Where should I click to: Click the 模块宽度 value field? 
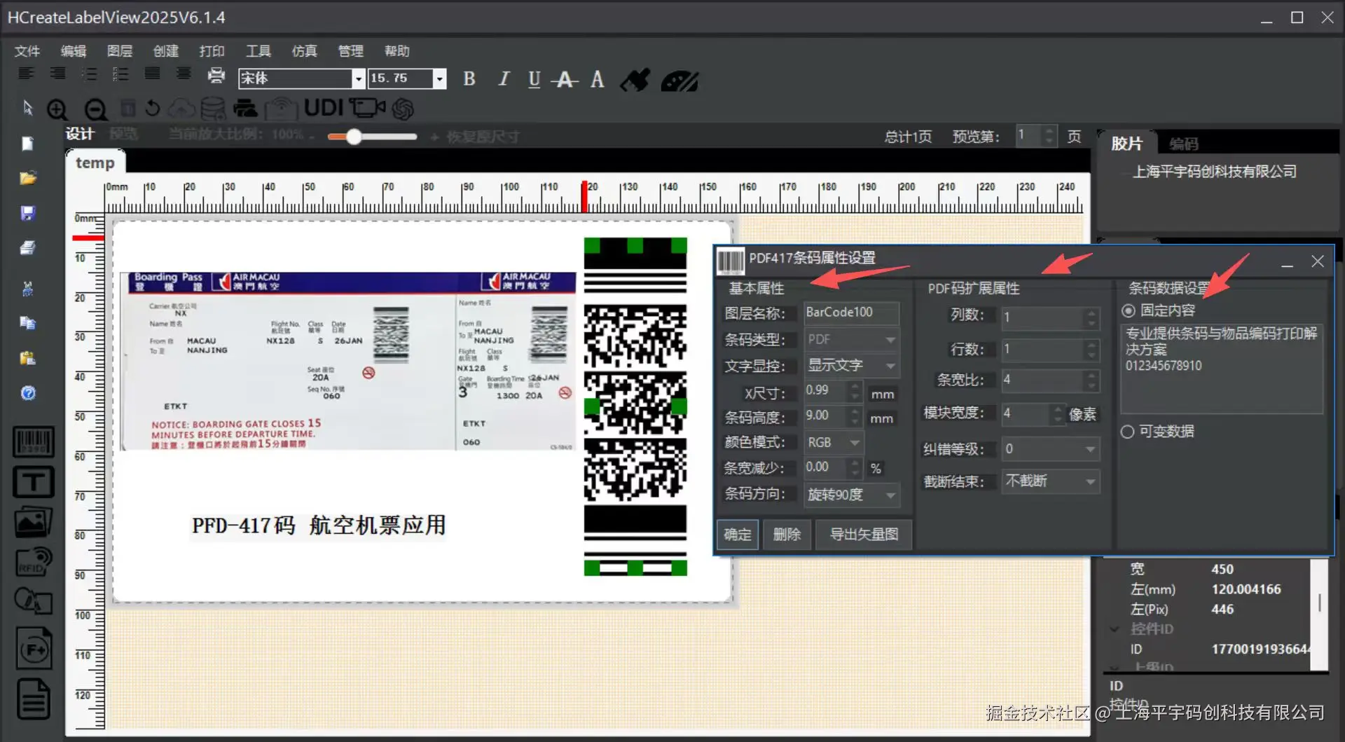click(x=1026, y=414)
